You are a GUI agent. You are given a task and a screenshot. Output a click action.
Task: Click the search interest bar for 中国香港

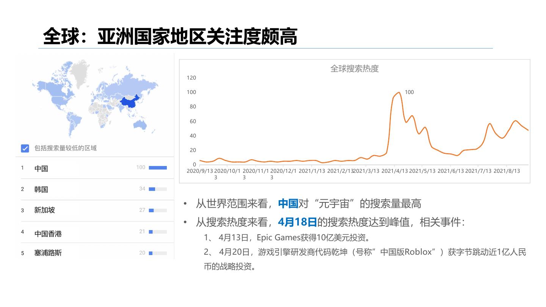tap(158, 232)
